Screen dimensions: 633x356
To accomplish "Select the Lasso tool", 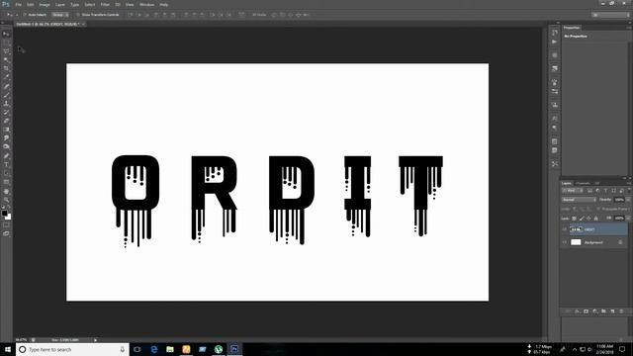I will [x=6, y=51].
